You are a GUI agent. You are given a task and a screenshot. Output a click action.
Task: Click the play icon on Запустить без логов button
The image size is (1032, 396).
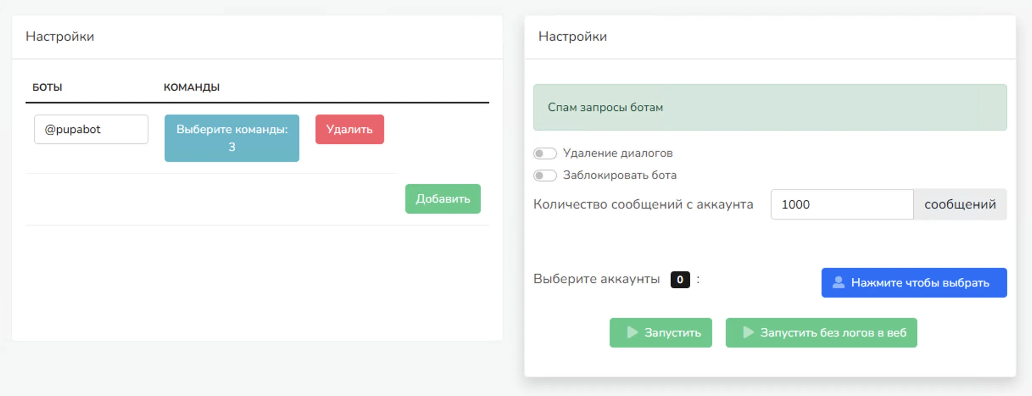click(748, 332)
